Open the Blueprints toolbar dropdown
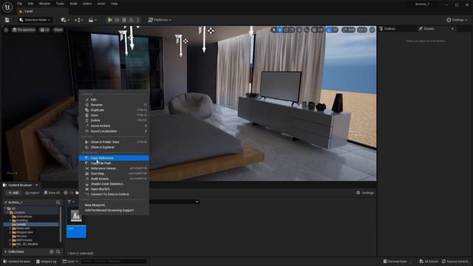473x266 pixels. 78,20
